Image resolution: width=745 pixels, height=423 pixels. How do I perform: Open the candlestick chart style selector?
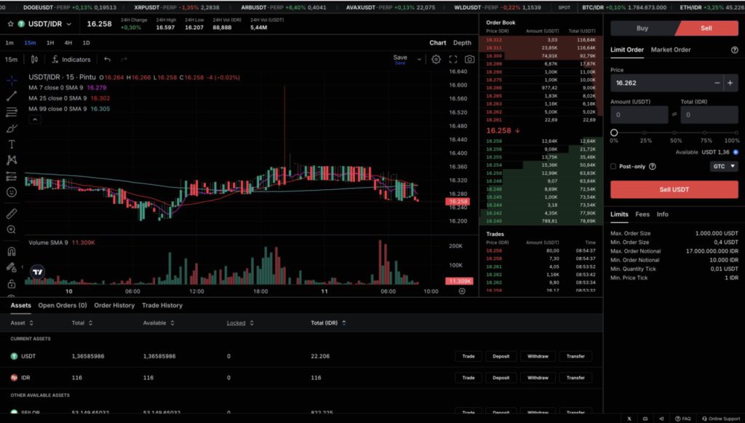pos(34,60)
